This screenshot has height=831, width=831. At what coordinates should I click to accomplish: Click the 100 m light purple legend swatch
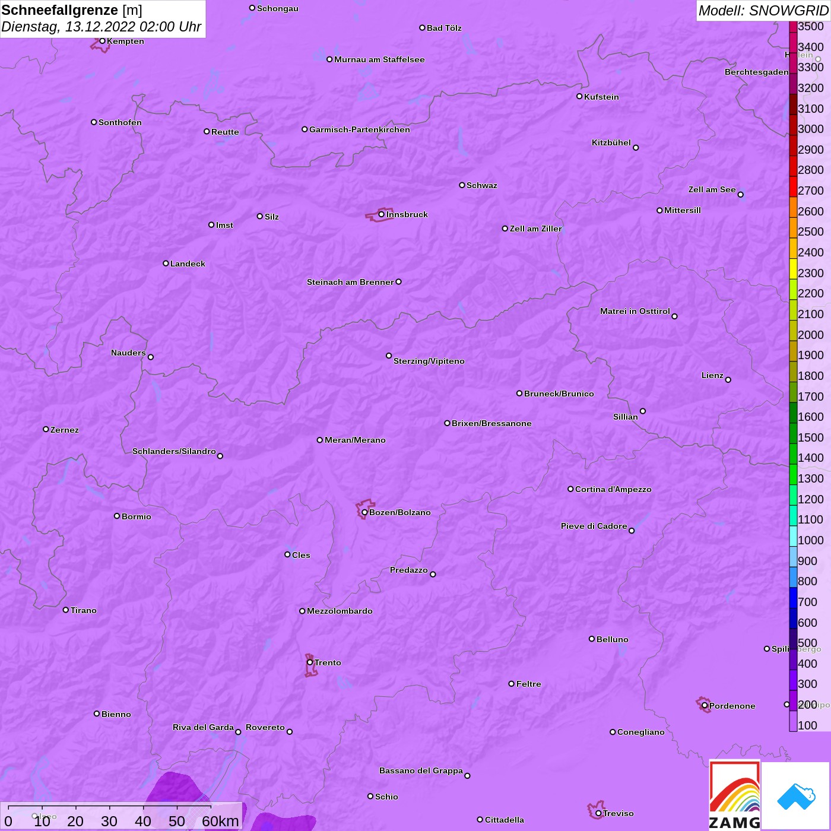coord(793,721)
